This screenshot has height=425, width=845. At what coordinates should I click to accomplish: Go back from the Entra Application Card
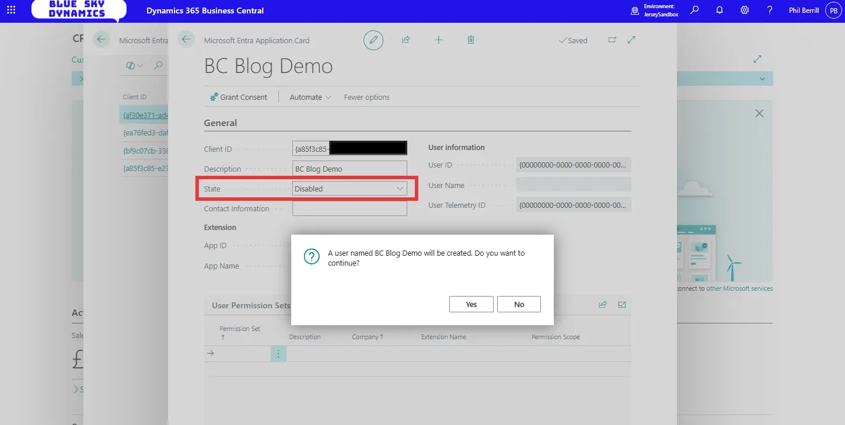tap(186, 40)
